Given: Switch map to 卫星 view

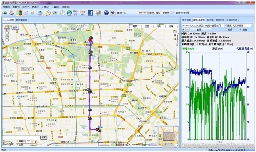Looking at the screenshot, I should [x=147, y=26].
